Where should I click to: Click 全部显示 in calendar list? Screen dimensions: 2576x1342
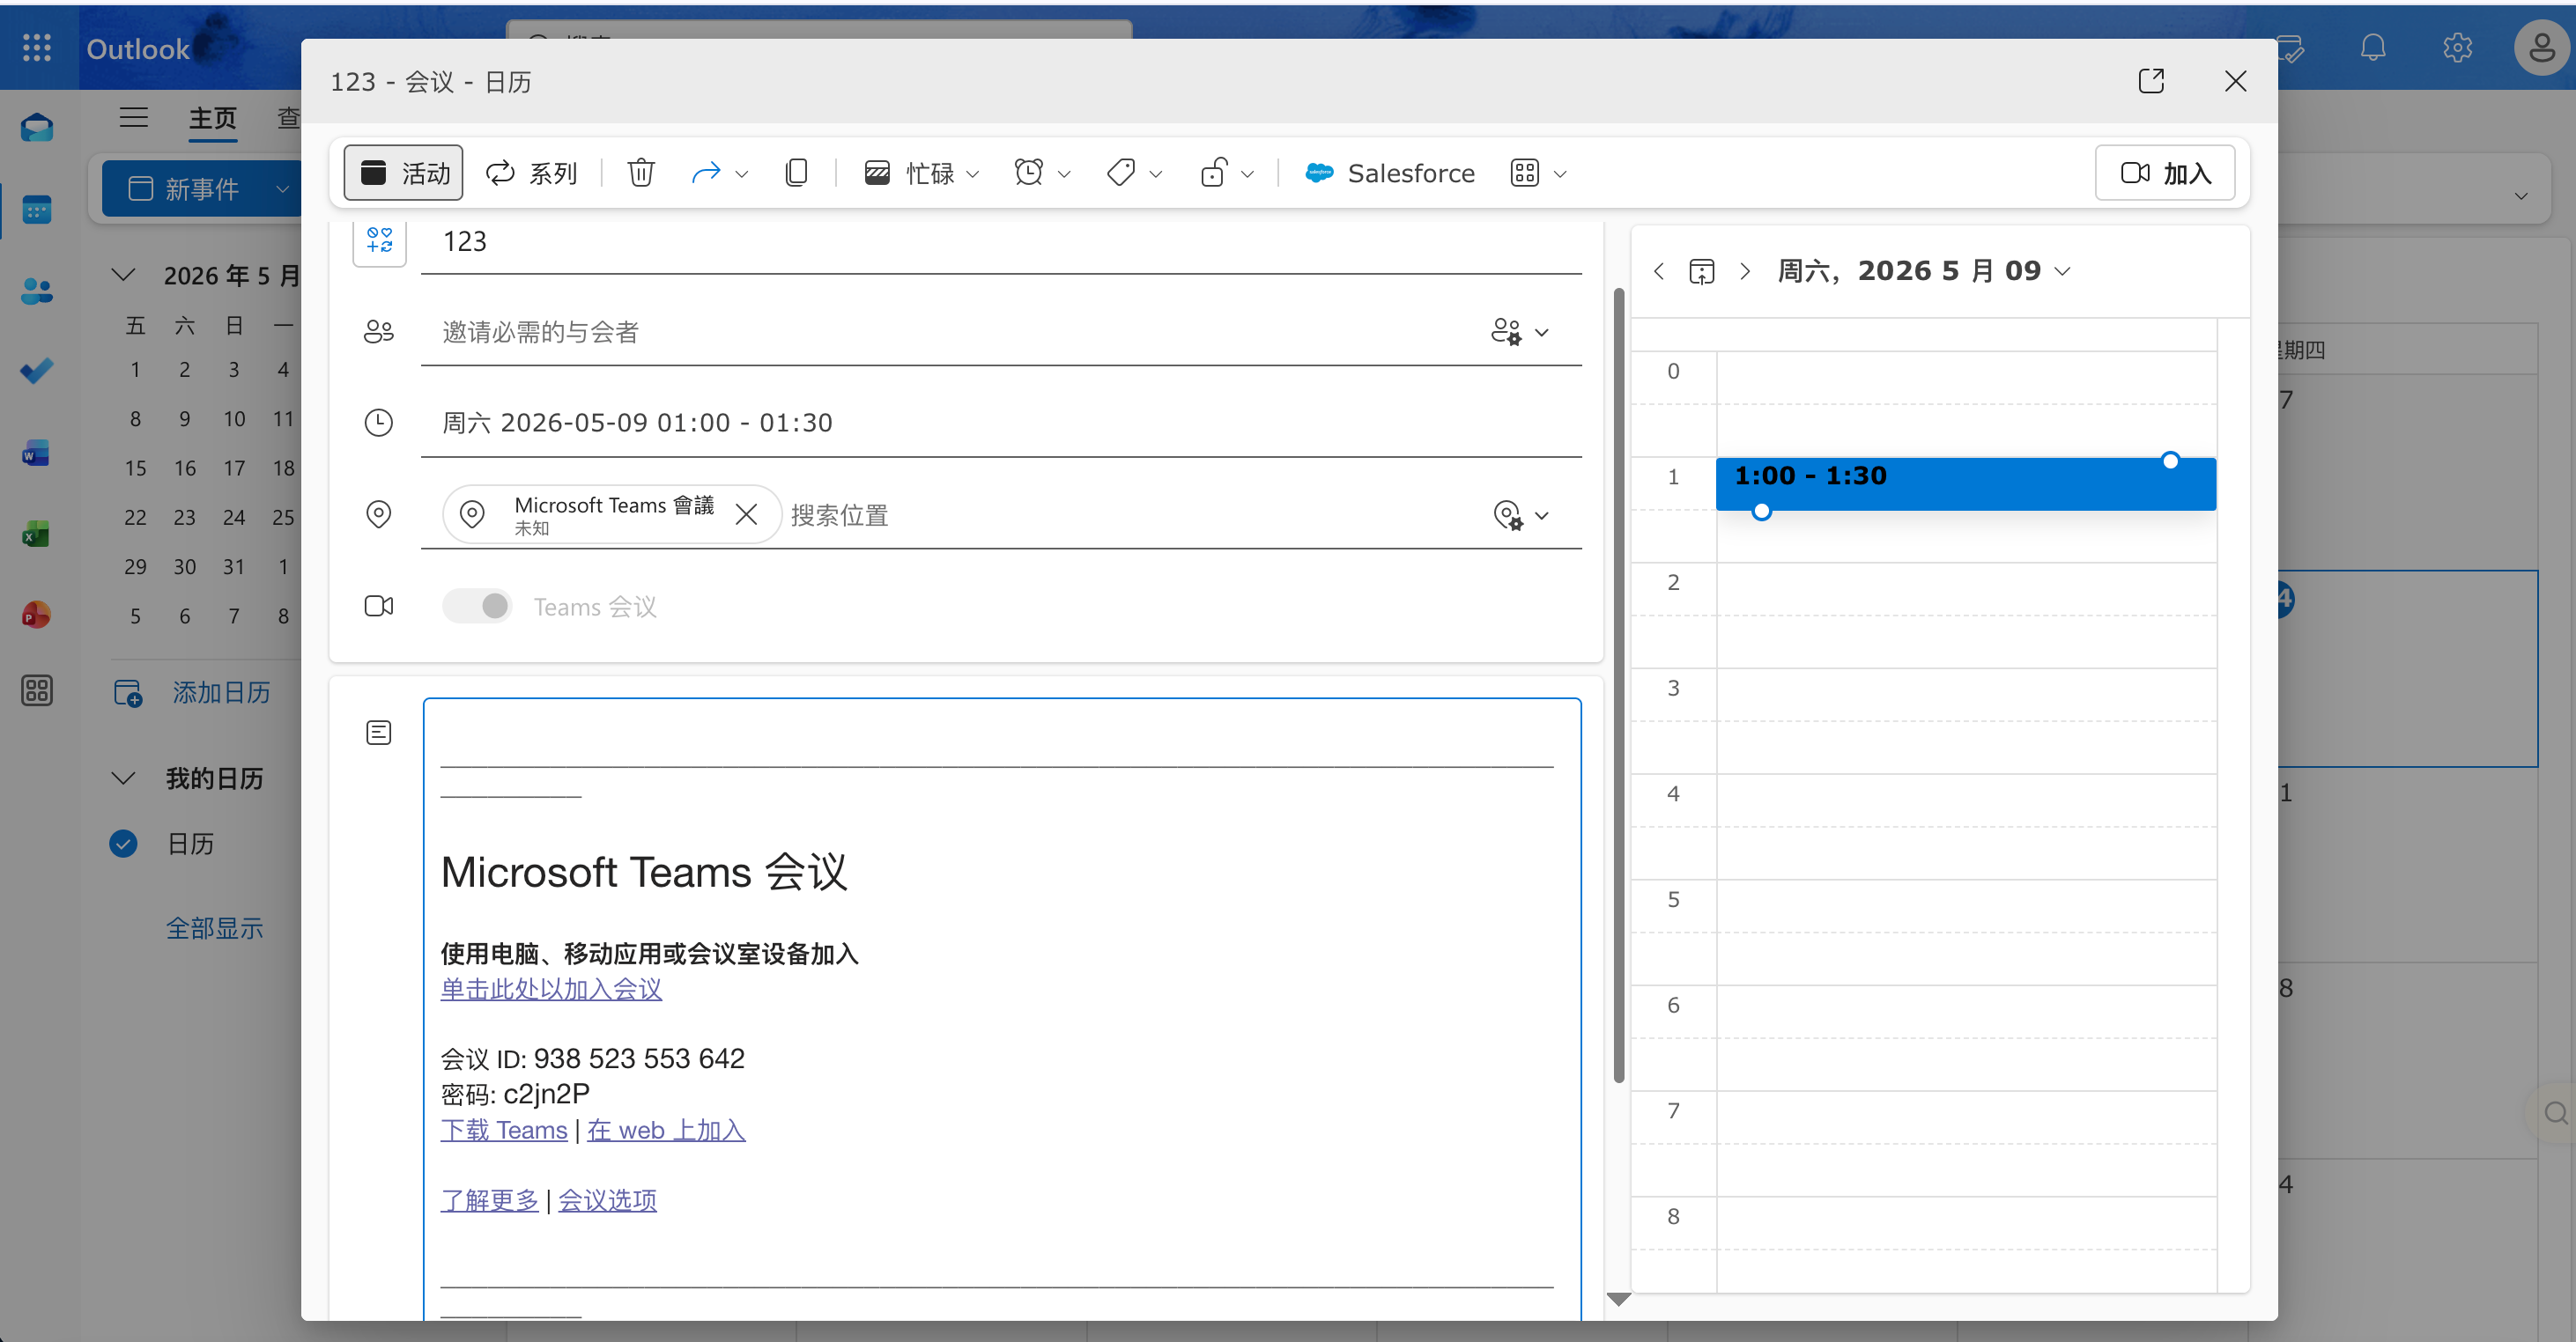tap(214, 928)
